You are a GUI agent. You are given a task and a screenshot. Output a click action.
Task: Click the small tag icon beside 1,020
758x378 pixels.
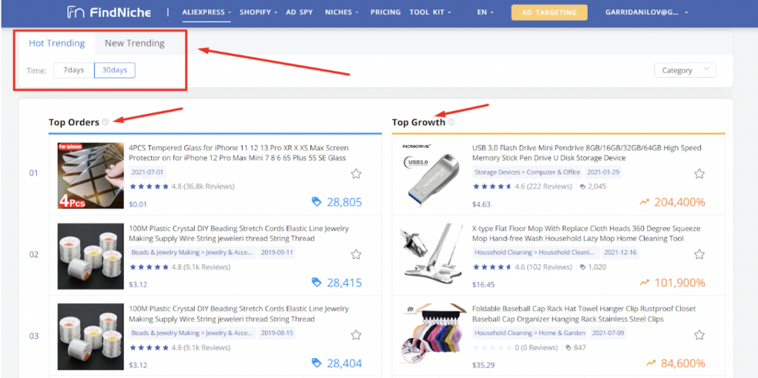tap(583, 267)
